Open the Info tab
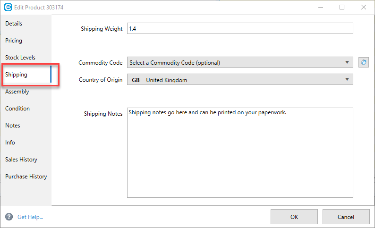 point(10,143)
